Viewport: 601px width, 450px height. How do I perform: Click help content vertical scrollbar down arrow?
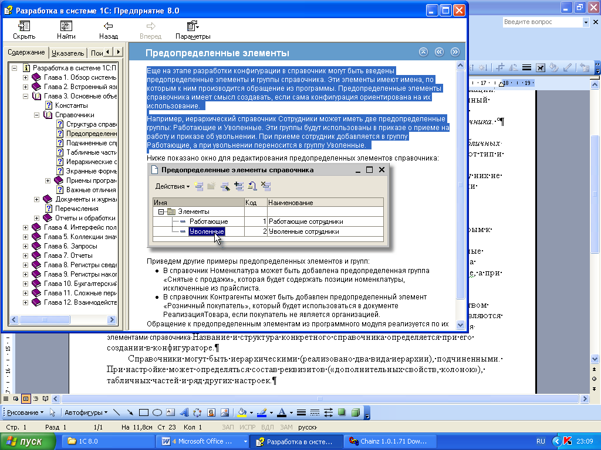pyautogui.click(x=460, y=325)
